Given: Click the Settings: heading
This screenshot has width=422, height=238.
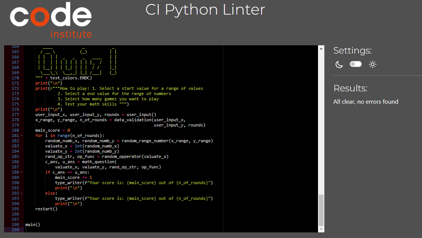Looking at the screenshot, I should coord(352,51).
